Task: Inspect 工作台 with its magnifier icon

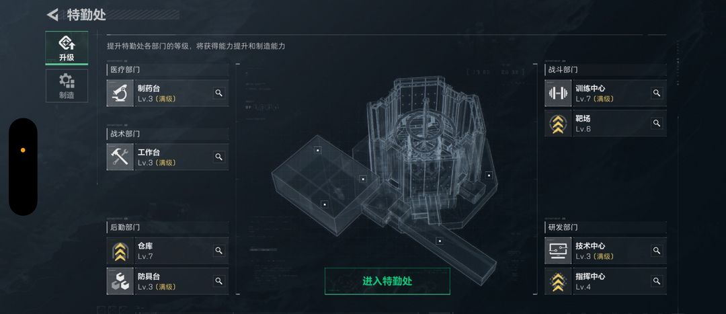Action: tap(219, 157)
